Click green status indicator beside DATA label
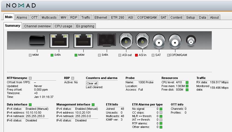232x132 pixels. pos(52,55)
